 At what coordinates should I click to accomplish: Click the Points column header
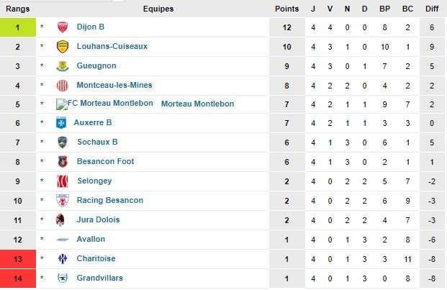286,9
